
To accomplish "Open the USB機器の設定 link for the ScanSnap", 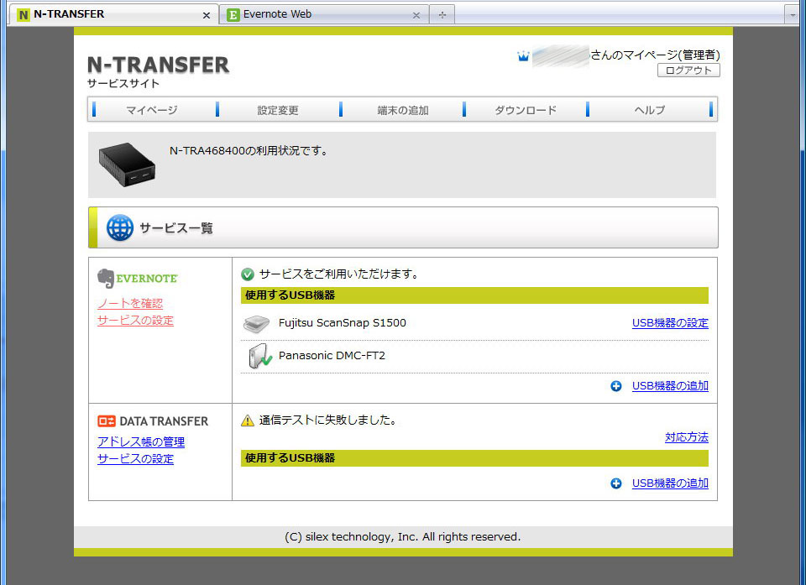I will click(669, 322).
